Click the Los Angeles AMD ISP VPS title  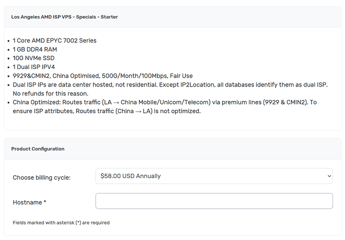(x=64, y=17)
